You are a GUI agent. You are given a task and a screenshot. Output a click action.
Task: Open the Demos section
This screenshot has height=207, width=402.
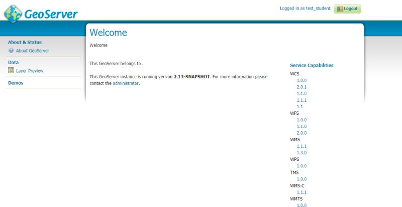pyautogui.click(x=16, y=83)
